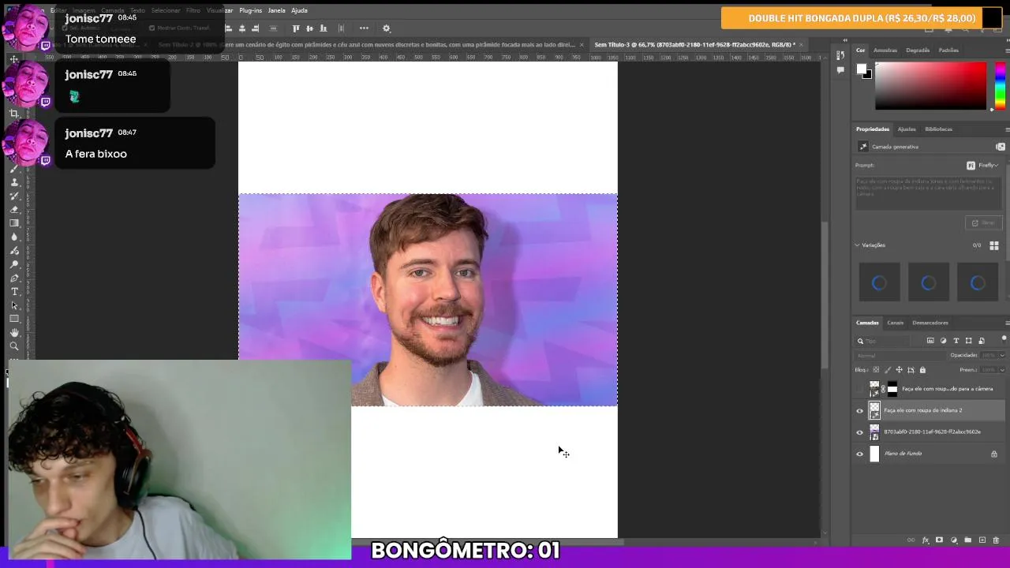The width and height of the screenshot is (1010, 568).
Task: Show the hidden 'Faça ele com roup...' layer
Action: tap(860, 389)
